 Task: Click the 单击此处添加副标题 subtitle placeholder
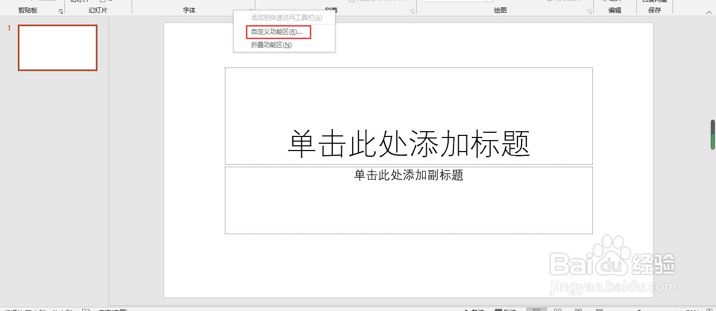409,200
